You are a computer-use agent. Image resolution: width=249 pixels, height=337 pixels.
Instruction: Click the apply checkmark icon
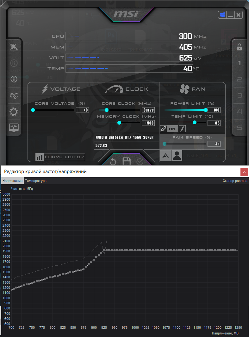(x=140, y=162)
